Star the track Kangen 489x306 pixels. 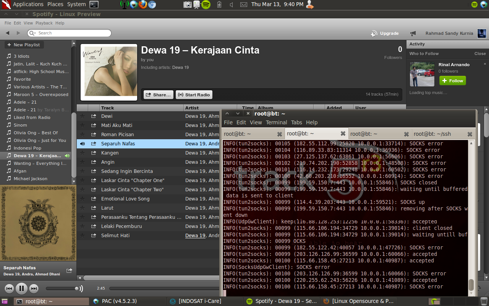tap(82, 153)
